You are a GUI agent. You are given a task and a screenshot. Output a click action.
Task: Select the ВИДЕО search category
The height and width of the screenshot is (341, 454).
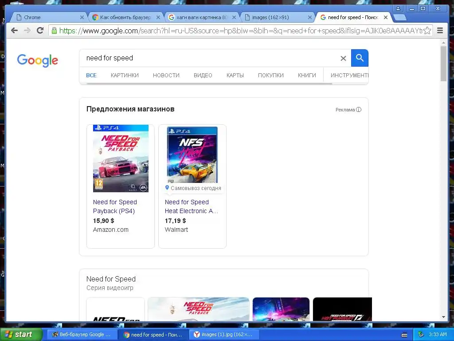[203, 75]
